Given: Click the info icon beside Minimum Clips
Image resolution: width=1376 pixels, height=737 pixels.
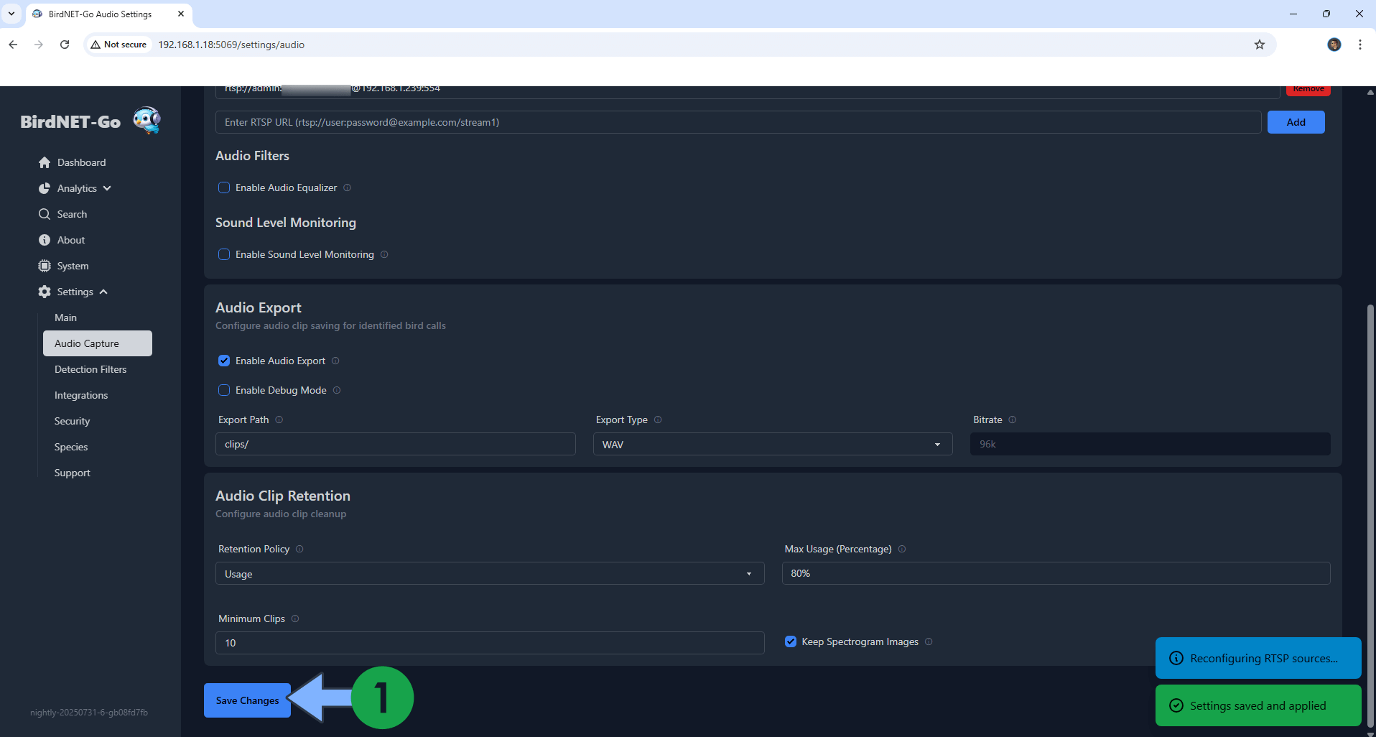Looking at the screenshot, I should (x=295, y=618).
